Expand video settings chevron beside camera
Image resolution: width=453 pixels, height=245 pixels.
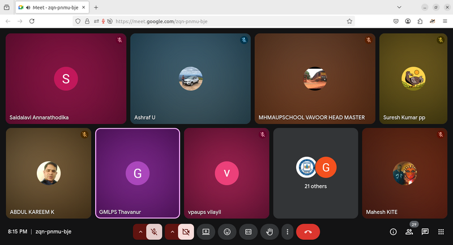[x=172, y=231]
